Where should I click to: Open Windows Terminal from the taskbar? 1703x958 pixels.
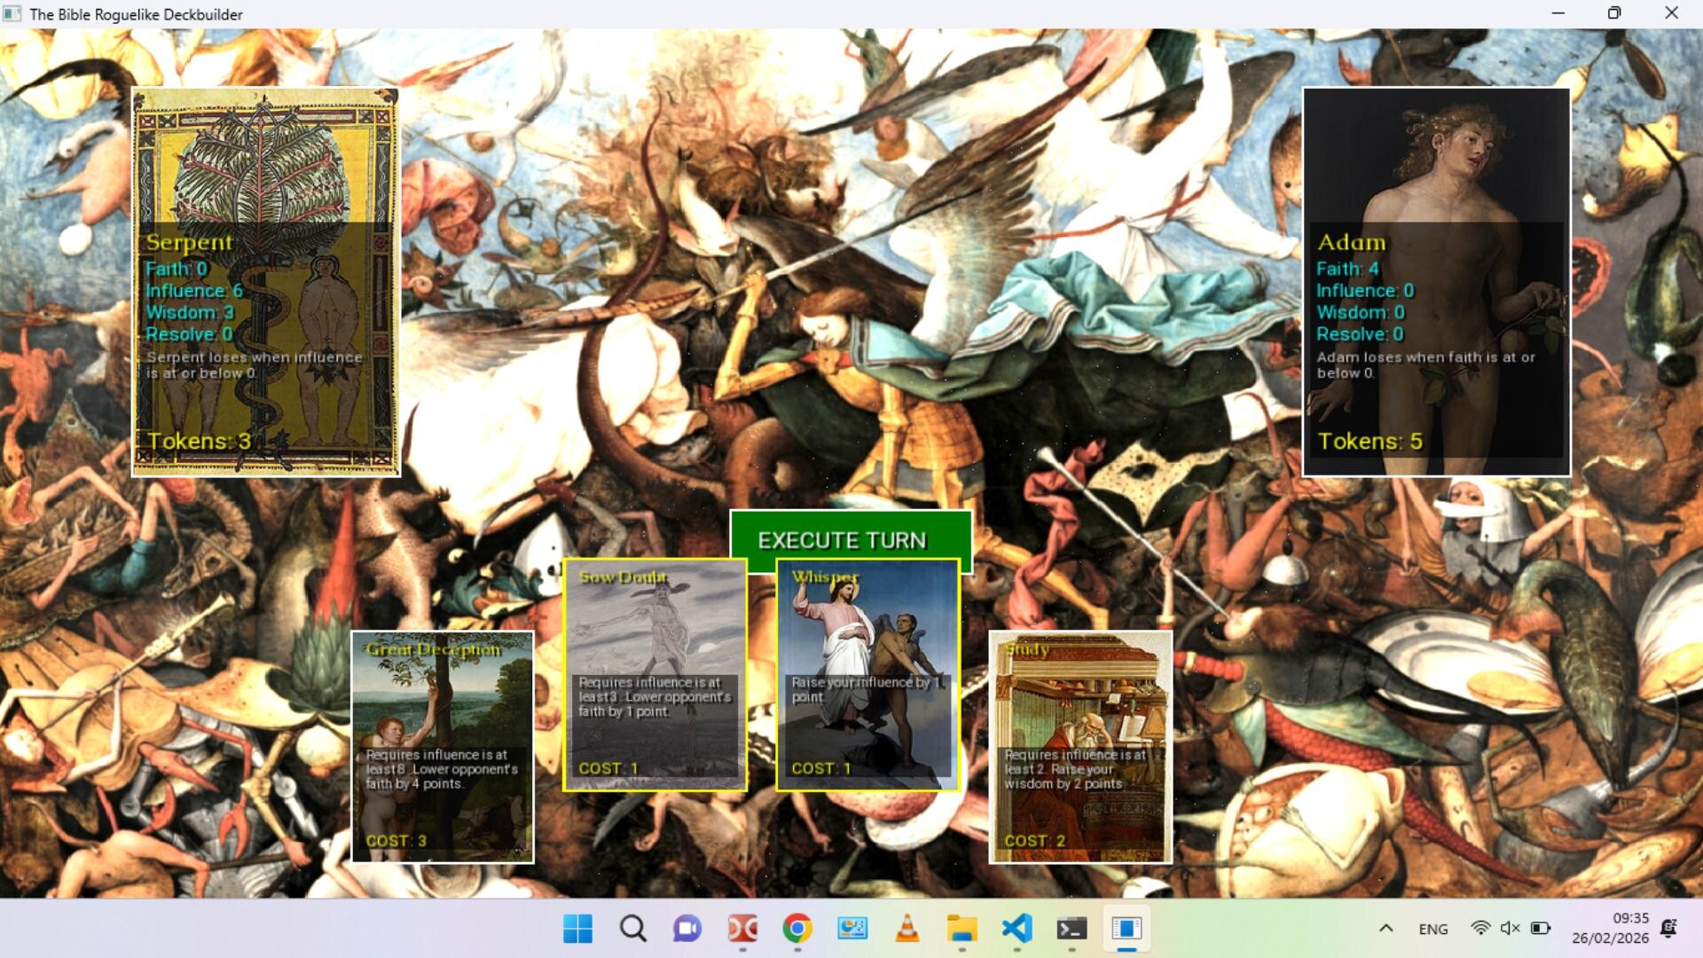coord(1072,930)
